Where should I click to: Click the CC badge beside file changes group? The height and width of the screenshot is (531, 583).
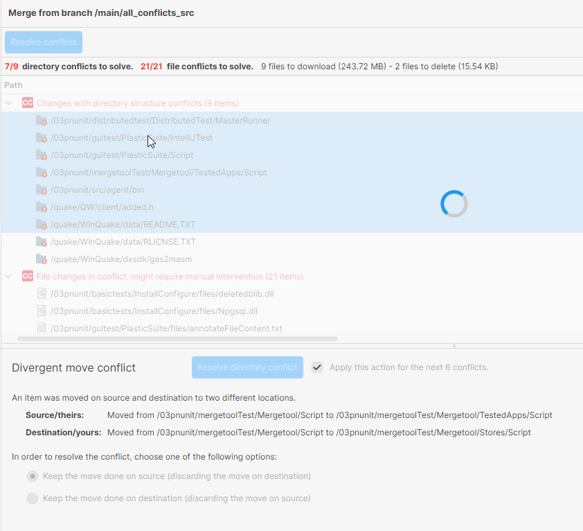pos(28,276)
